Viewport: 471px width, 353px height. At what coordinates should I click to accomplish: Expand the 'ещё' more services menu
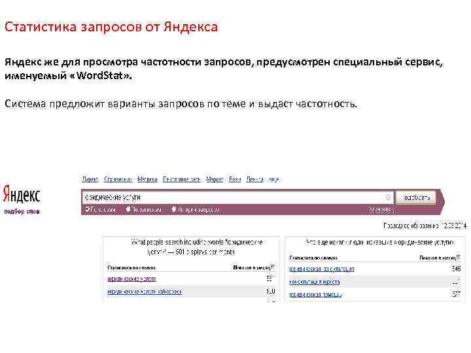[274, 180]
